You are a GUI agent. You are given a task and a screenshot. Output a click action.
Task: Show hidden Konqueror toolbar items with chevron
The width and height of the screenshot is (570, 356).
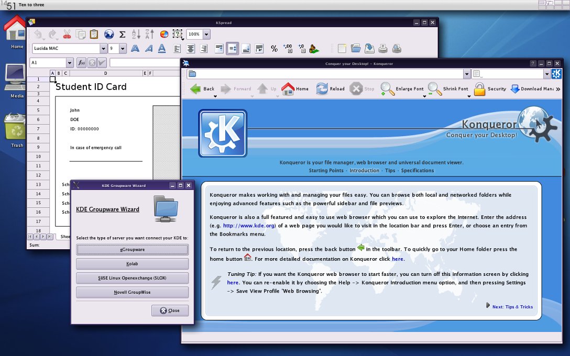[558, 89]
